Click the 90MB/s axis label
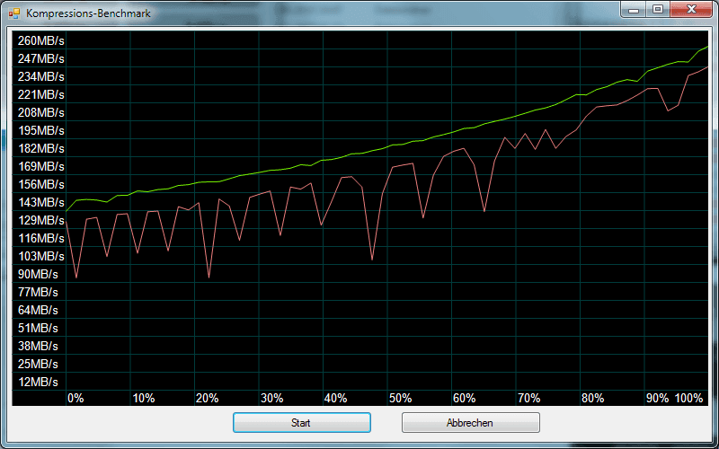 click(x=38, y=275)
